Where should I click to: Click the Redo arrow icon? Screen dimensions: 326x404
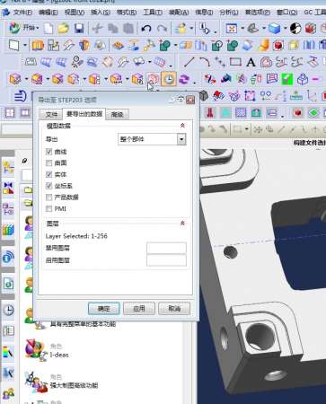tap(162, 29)
